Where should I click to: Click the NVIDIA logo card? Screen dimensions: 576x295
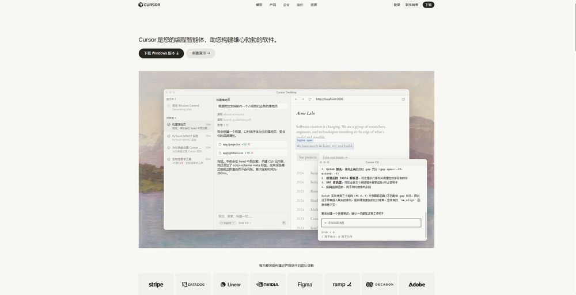[x=268, y=284]
